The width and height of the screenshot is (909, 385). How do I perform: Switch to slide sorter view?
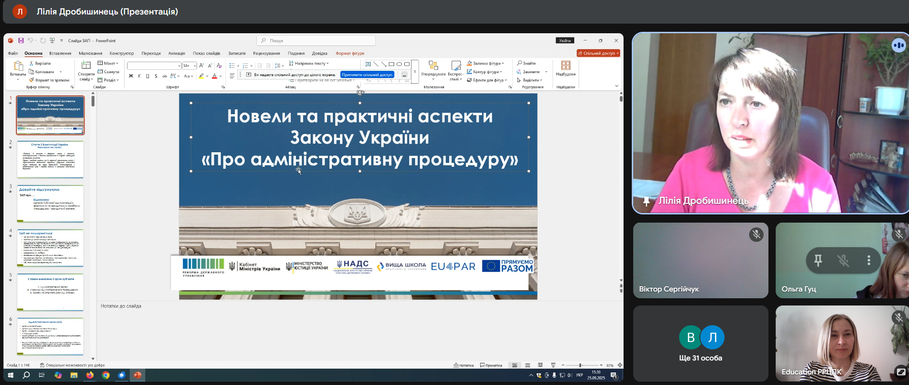coord(527,365)
